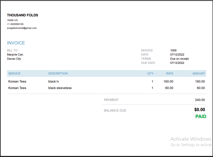Click the Davao City address line

coord(14,59)
